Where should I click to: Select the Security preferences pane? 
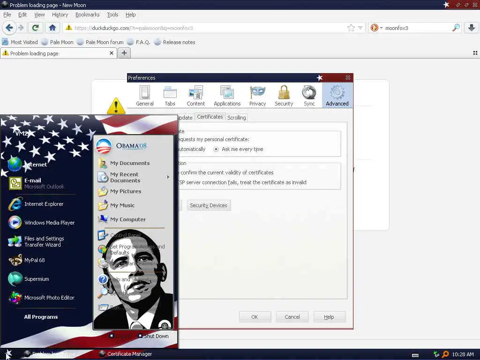coord(284,96)
